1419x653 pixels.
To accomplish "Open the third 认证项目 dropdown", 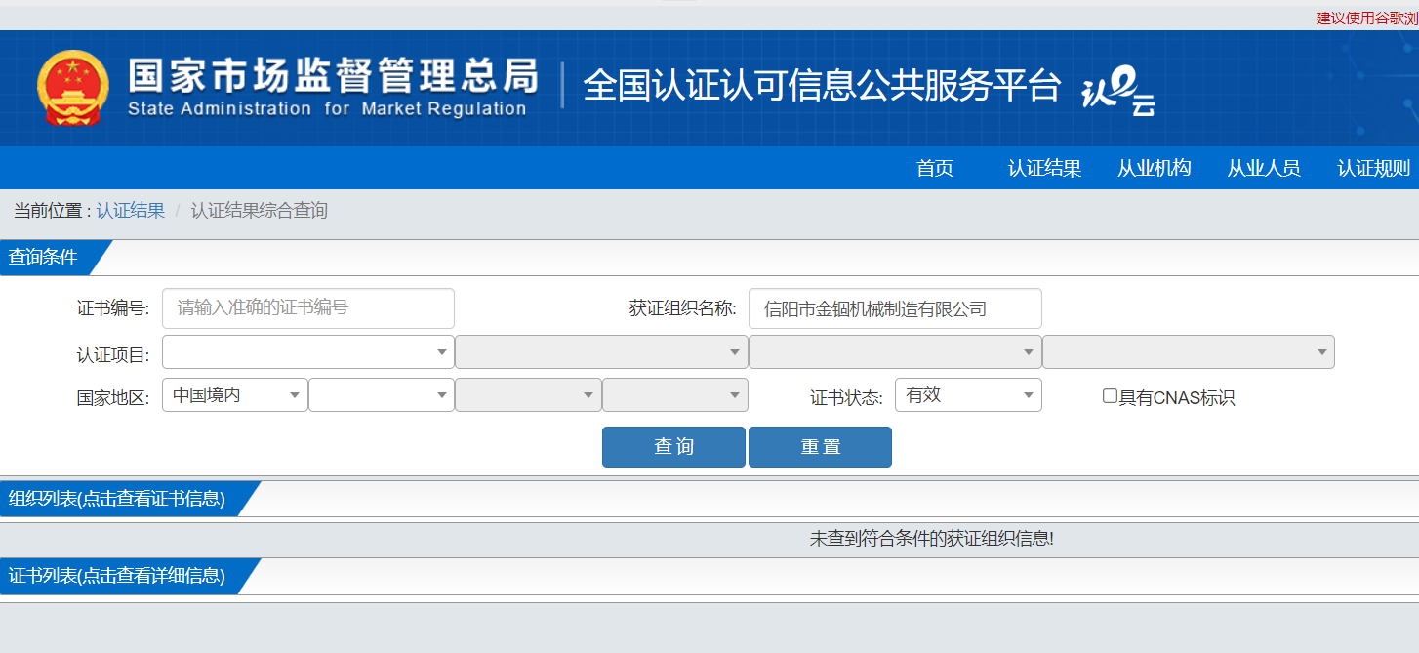I will [895, 352].
